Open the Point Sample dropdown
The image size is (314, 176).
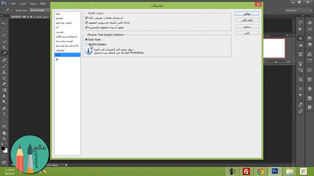pos(39,10)
